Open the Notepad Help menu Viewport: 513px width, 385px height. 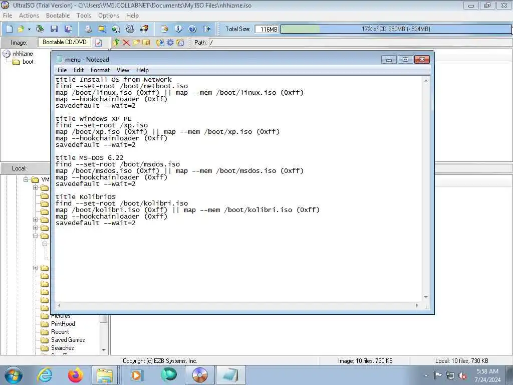[142, 70]
